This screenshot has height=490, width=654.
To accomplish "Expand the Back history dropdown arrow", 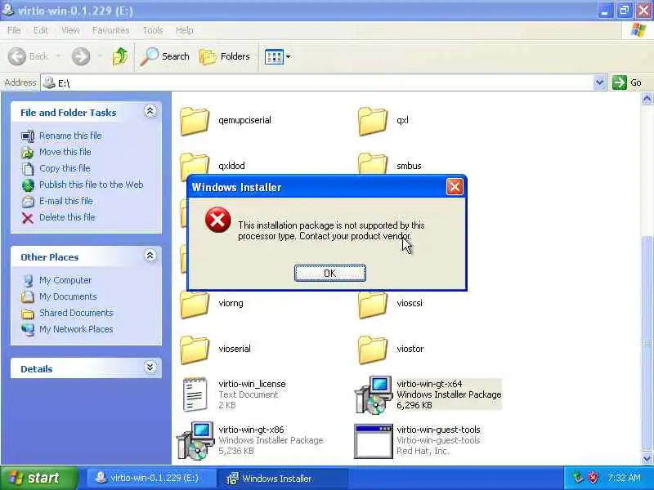I will [x=58, y=56].
